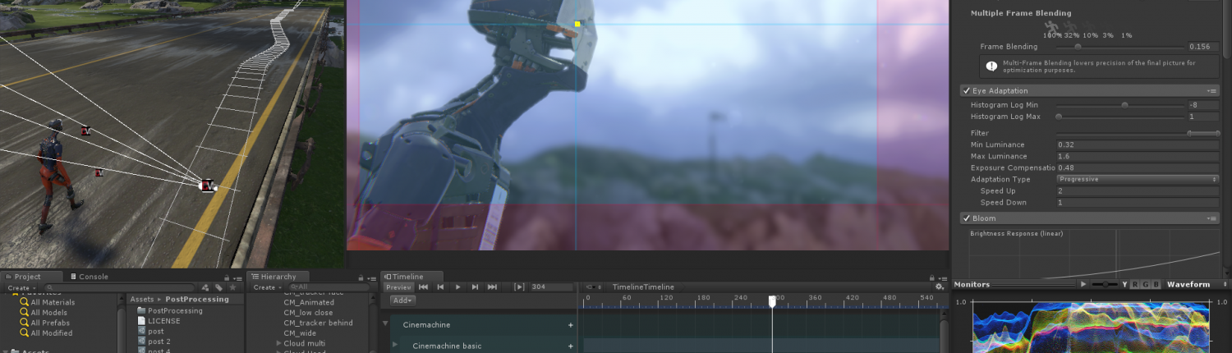This screenshot has height=353, width=1232.
Task: Select the Hierarchy tab
Action: click(278, 277)
